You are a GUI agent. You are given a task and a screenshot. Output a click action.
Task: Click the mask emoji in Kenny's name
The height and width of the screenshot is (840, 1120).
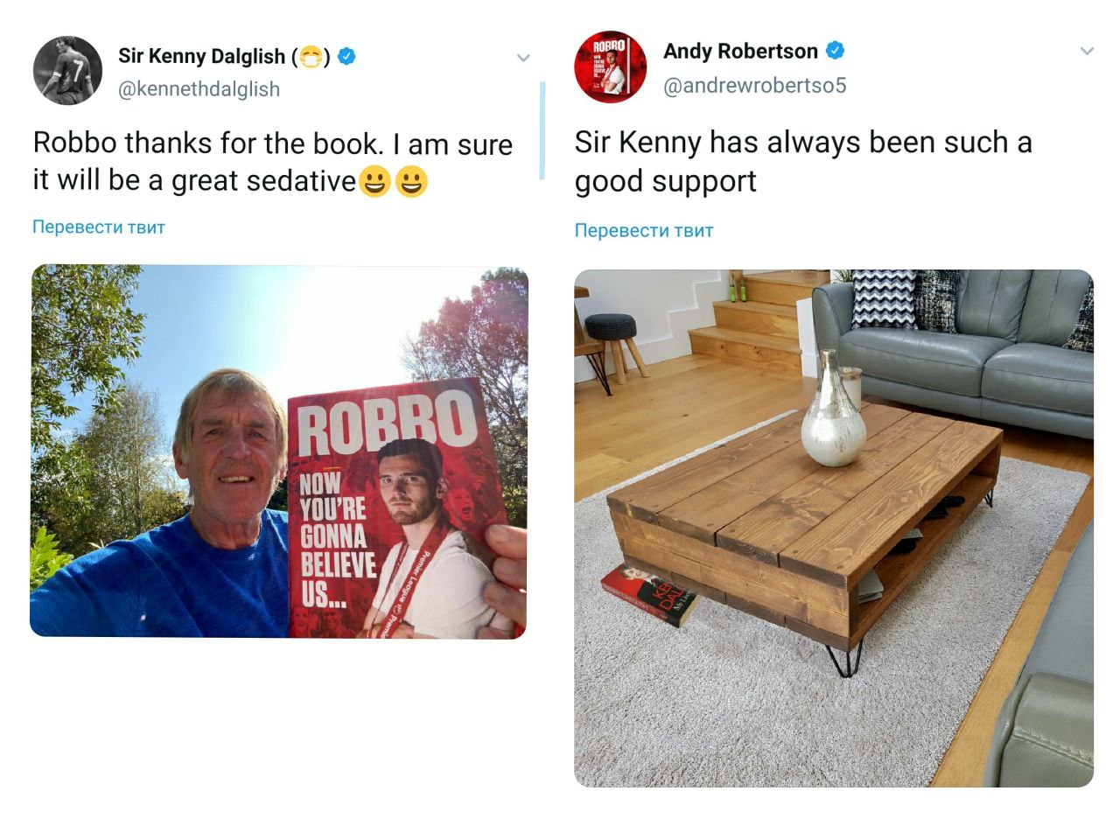(x=311, y=57)
